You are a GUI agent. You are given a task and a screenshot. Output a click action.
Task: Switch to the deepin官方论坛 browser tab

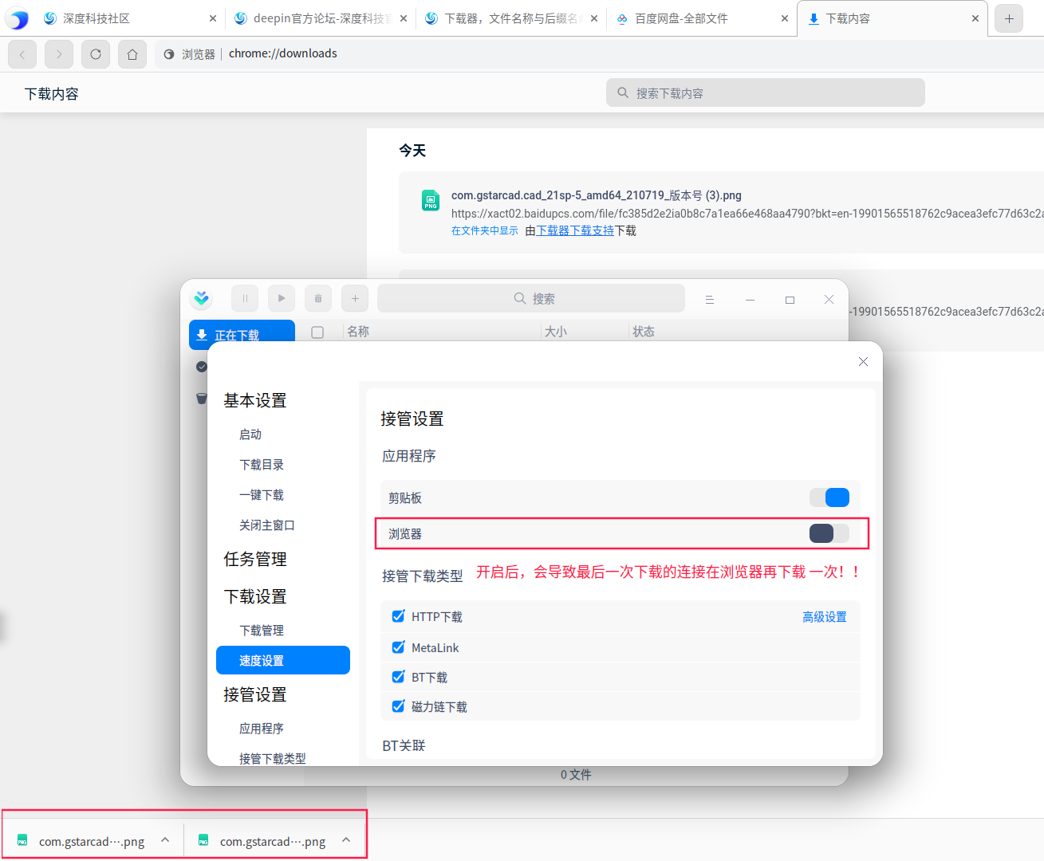(321, 18)
